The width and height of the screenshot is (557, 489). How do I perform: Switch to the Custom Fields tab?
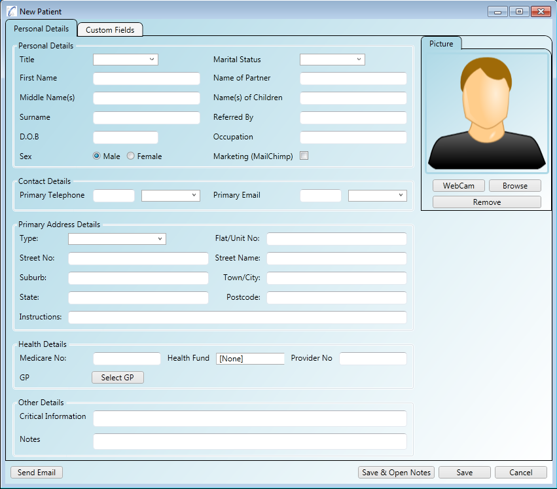click(x=110, y=29)
